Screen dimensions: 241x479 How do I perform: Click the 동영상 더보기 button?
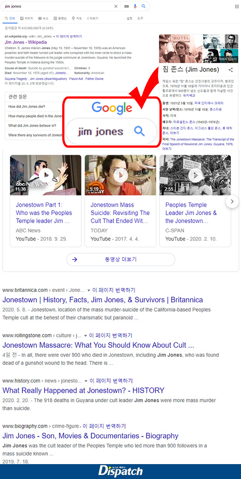point(120,260)
